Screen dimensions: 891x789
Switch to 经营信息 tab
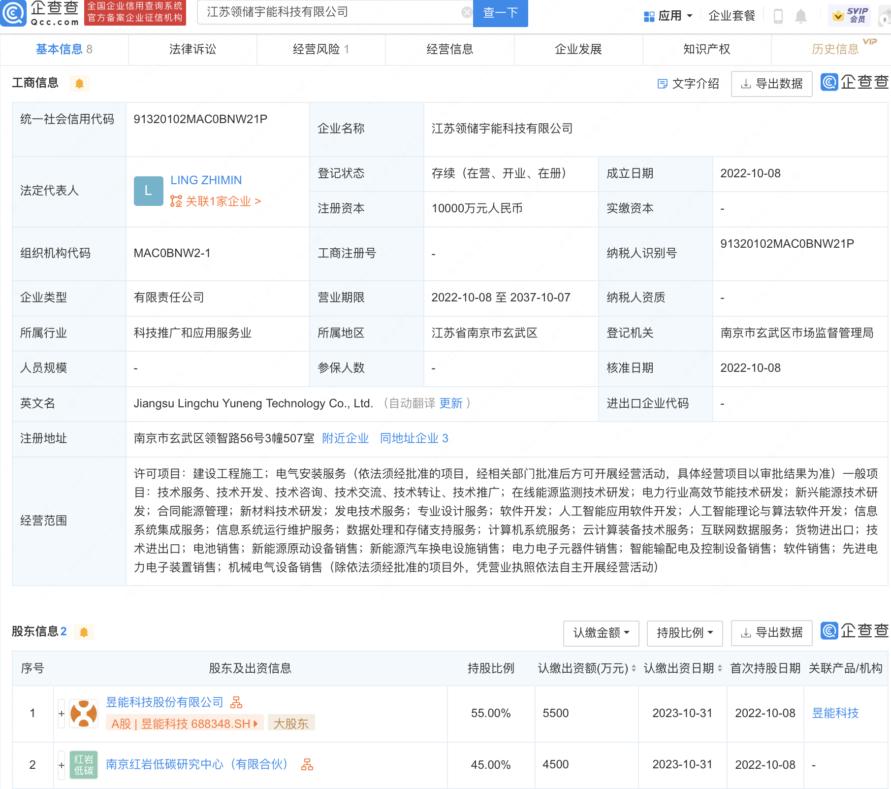tap(450, 49)
